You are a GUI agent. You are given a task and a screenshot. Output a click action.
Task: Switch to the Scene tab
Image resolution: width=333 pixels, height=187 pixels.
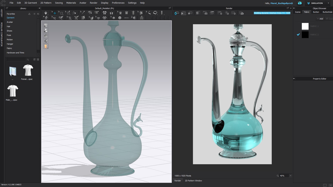tap(298, 12)
